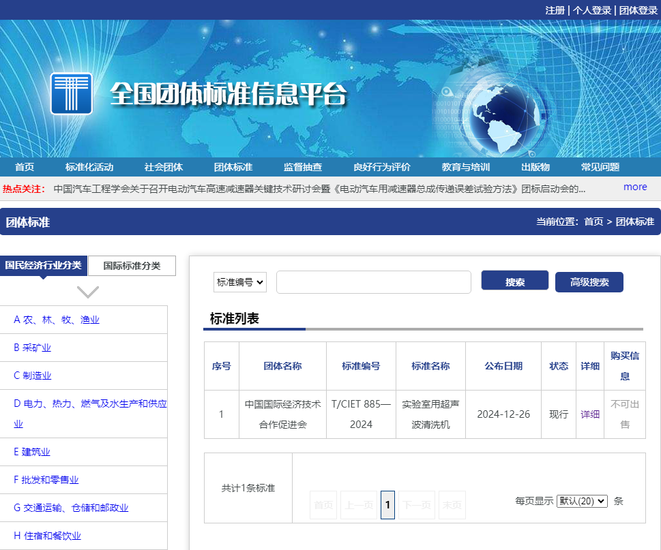Click the 团体登录 link
This screenshot has height=550, width=661.
pos(638,10)
